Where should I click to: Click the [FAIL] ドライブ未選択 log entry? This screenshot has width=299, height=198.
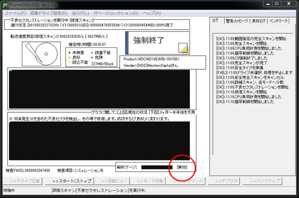tap(255, 72)
